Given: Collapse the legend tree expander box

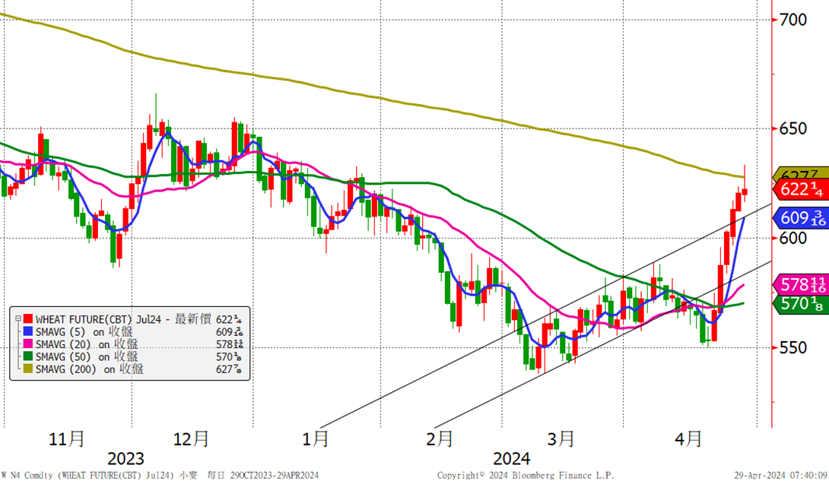Looking at the screenshot, I should [18, 319].
